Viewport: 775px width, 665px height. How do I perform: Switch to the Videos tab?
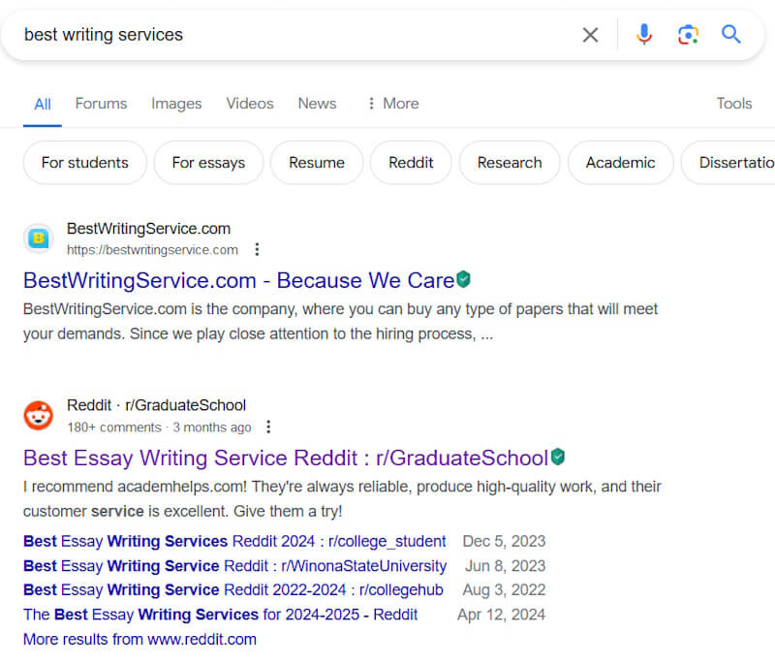click(250, 104)
